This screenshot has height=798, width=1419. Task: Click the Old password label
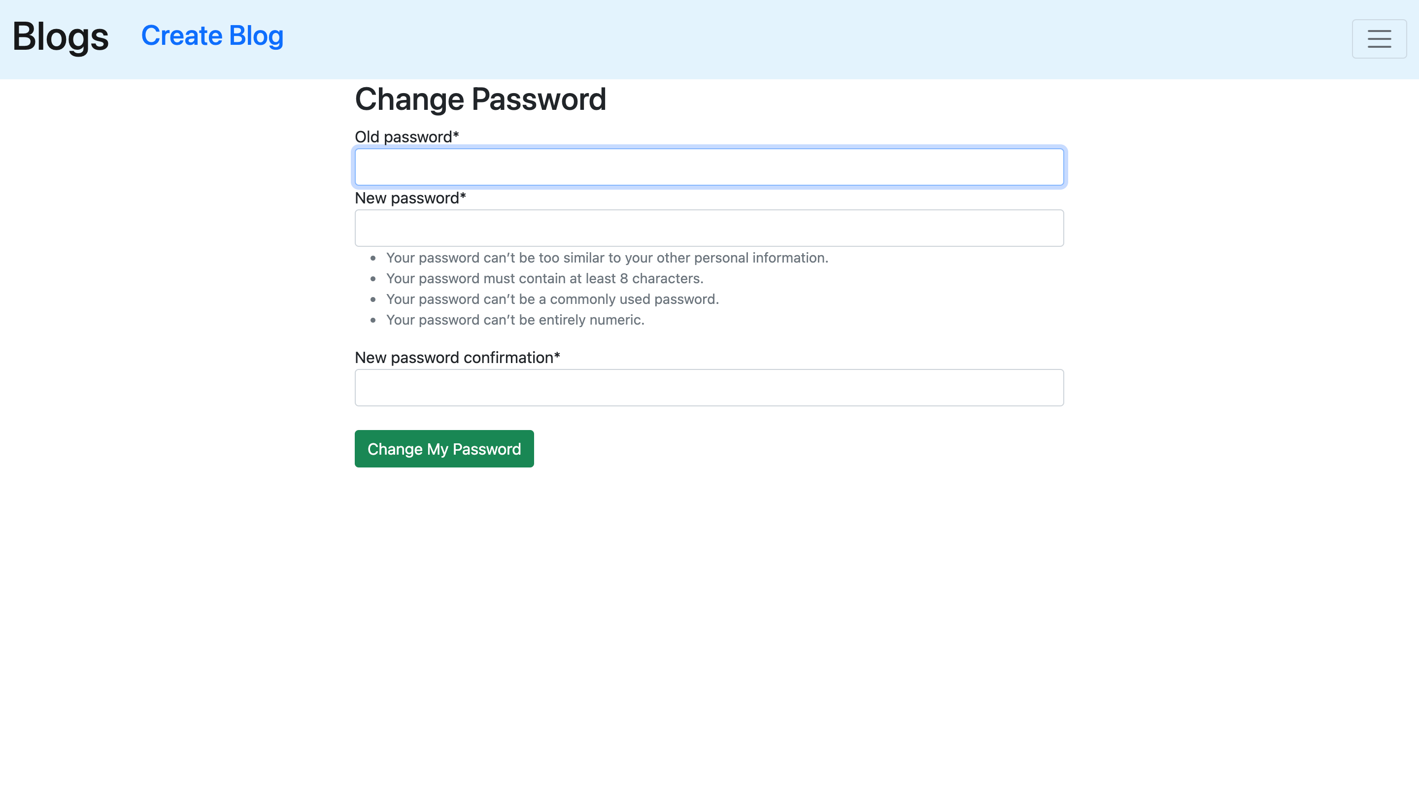(x=406, y=136)
